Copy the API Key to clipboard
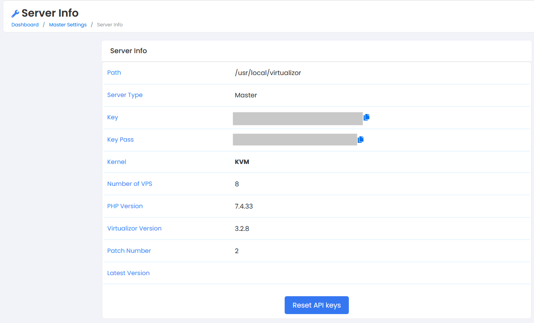The image size is (534, 323). point(367,117)
